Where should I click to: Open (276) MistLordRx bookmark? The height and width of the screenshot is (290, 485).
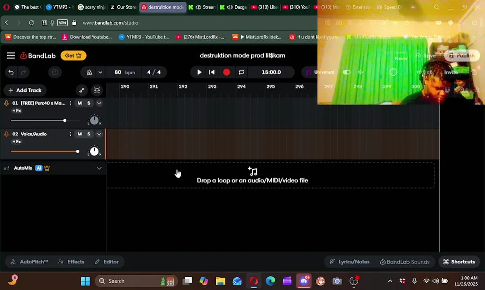pos(200,37)
